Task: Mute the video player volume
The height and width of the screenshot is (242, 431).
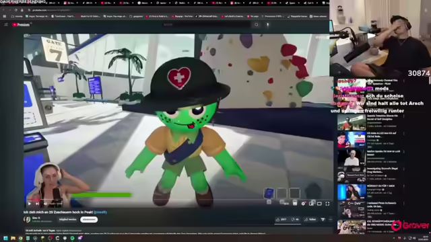Action: click(x=45, y=204)
